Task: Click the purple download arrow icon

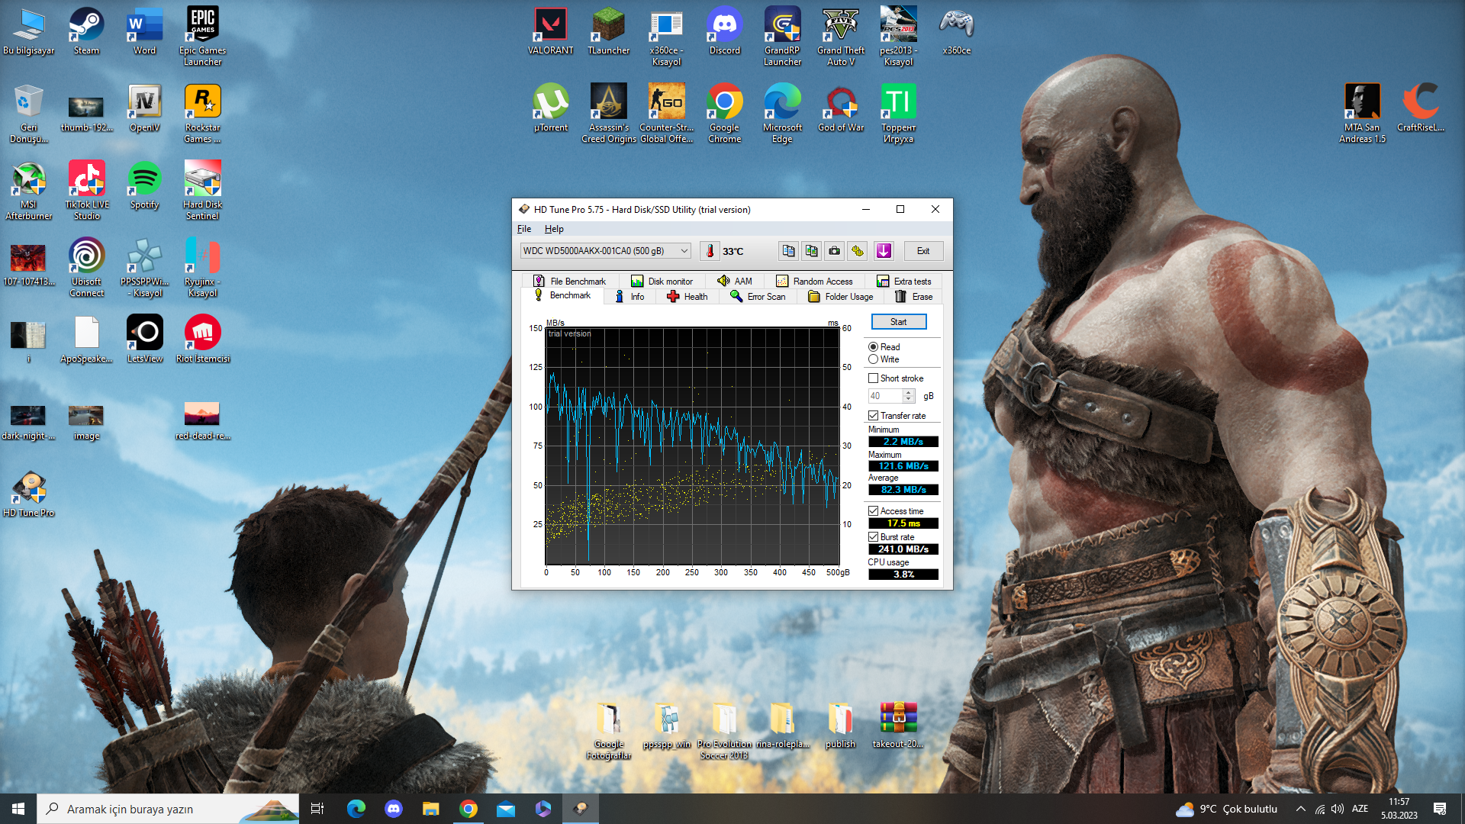Action: click(884, 251)
